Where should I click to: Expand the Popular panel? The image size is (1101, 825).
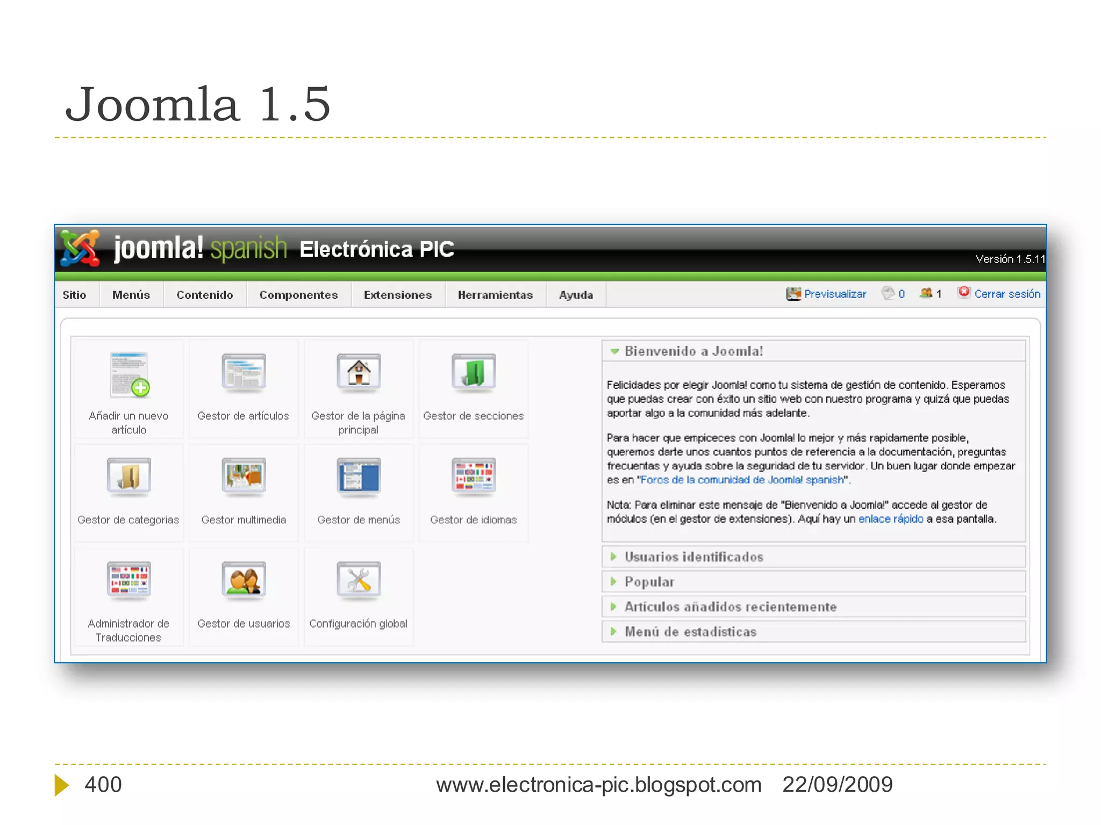(x=814, y=582)
